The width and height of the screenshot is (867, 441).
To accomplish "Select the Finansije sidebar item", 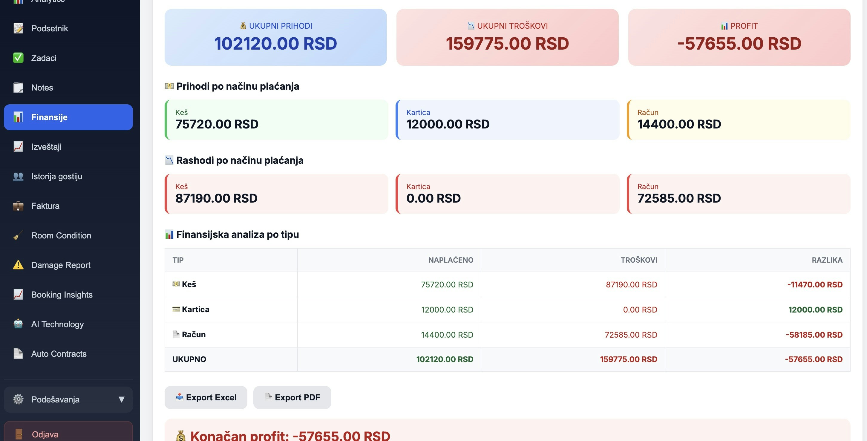I will pyautogui.click(x=68, y=117).
